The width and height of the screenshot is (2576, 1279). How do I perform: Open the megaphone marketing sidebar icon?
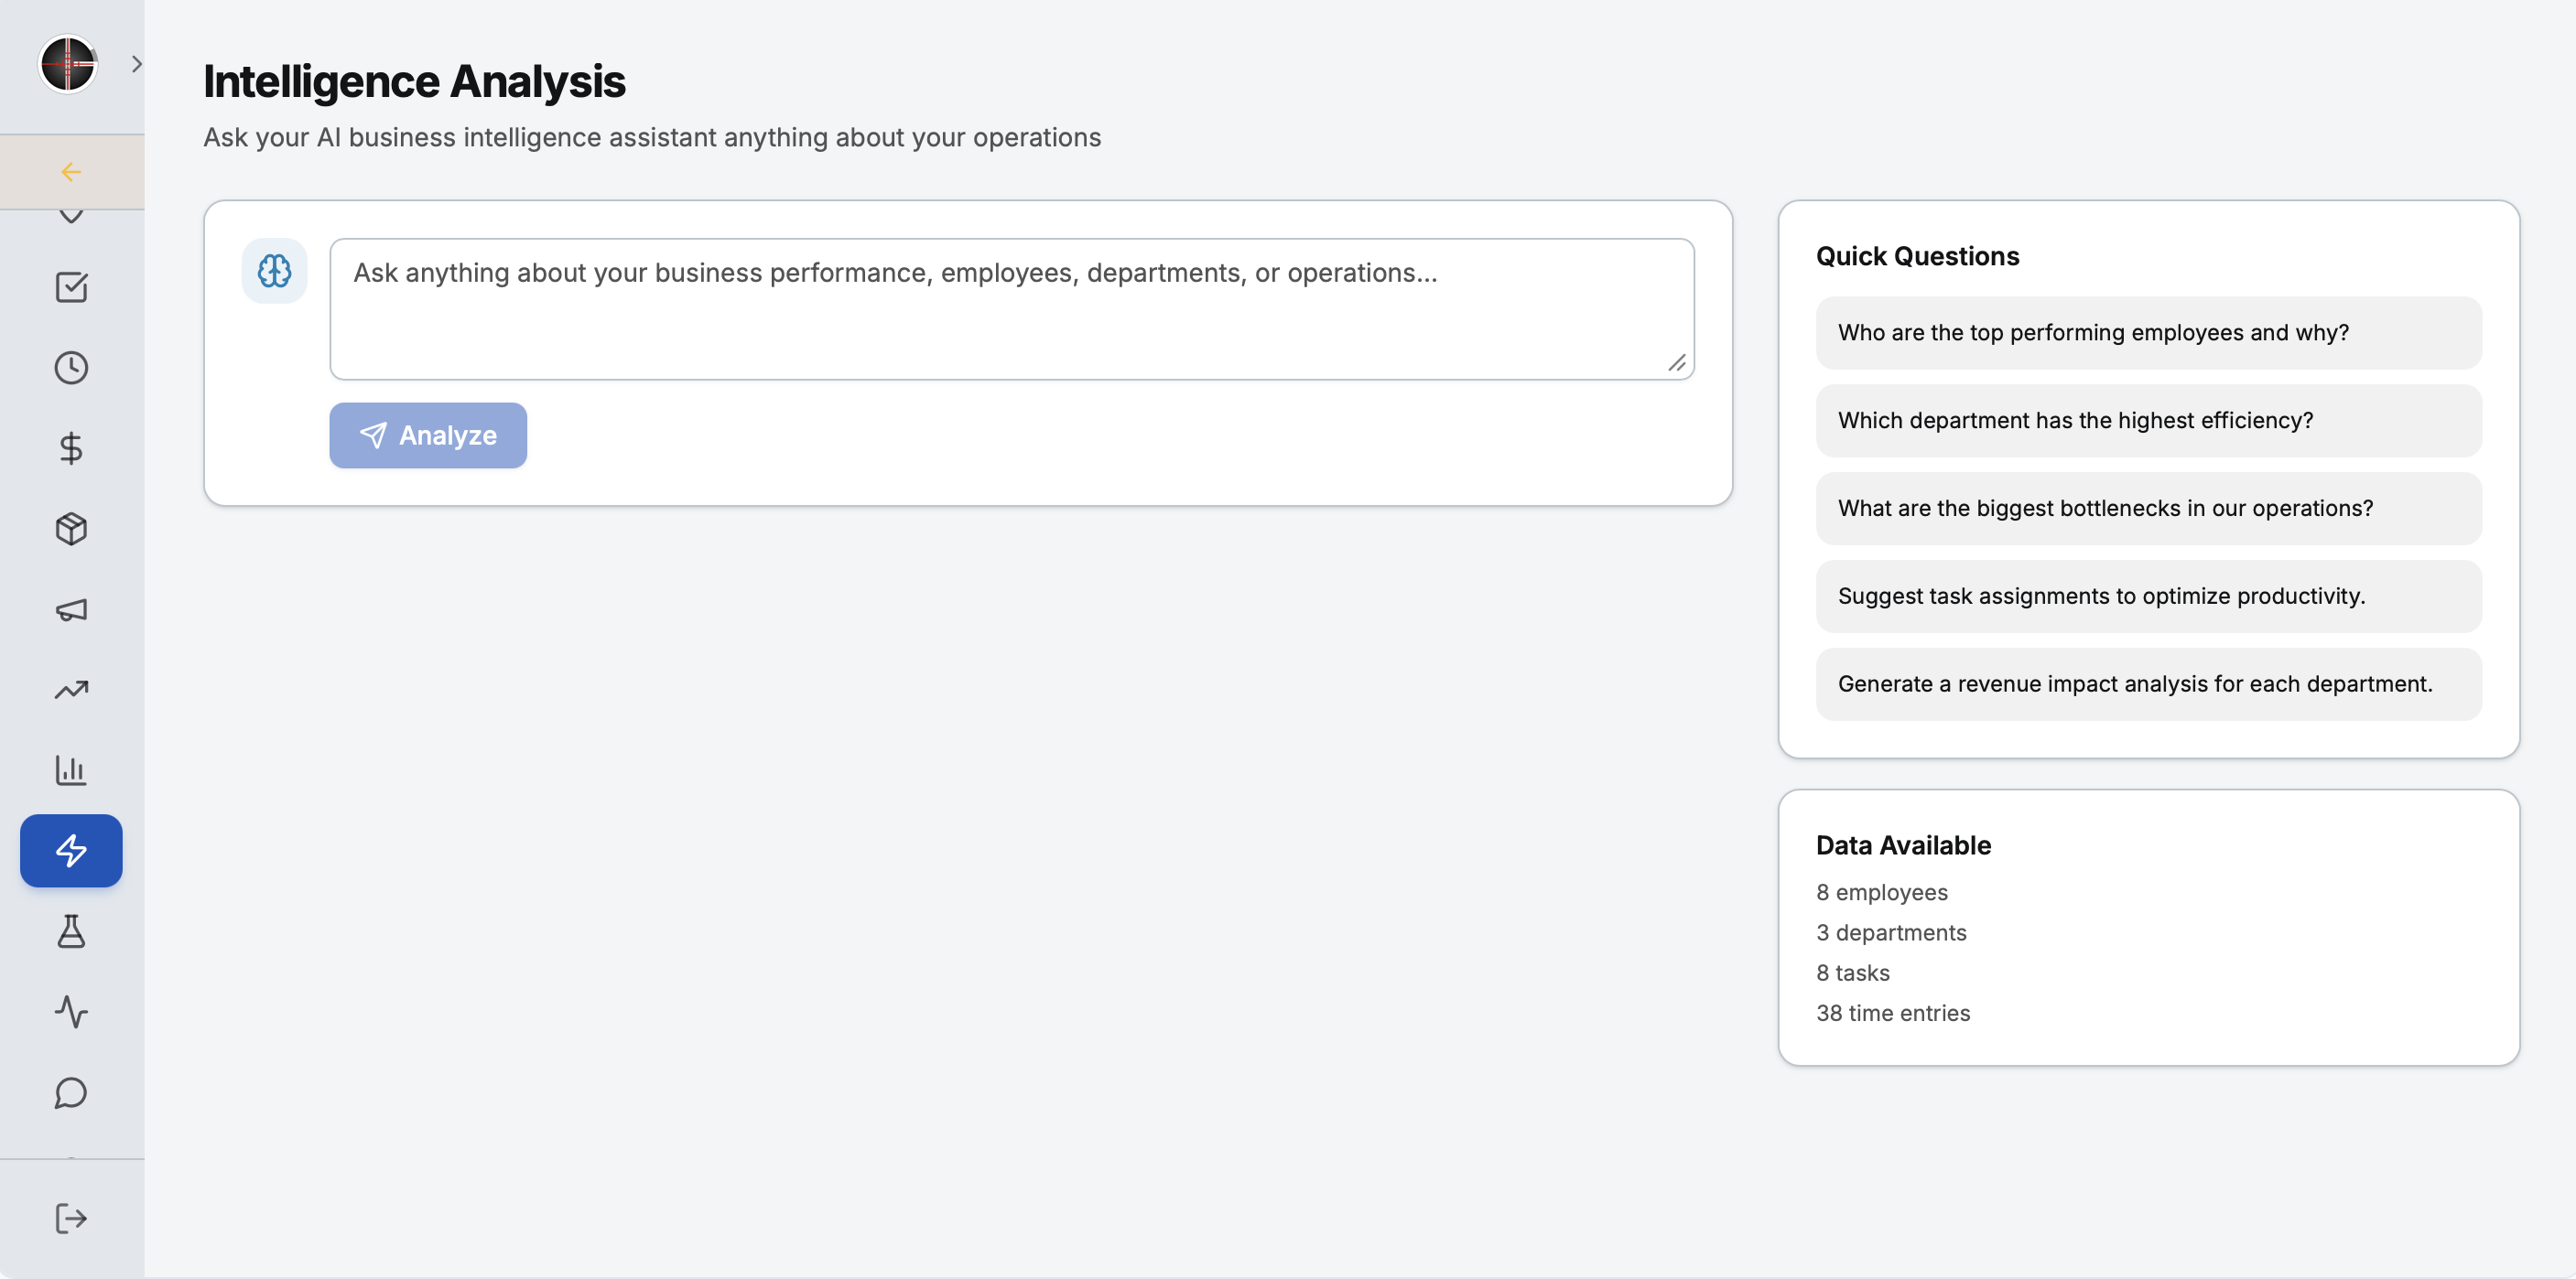[x=71, y=609]
